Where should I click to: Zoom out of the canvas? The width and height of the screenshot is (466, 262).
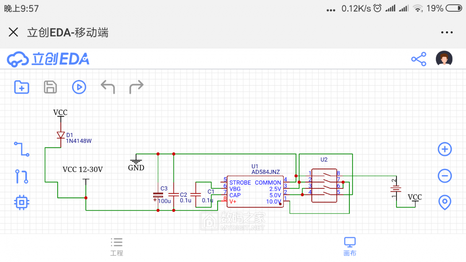coord(445,176)
